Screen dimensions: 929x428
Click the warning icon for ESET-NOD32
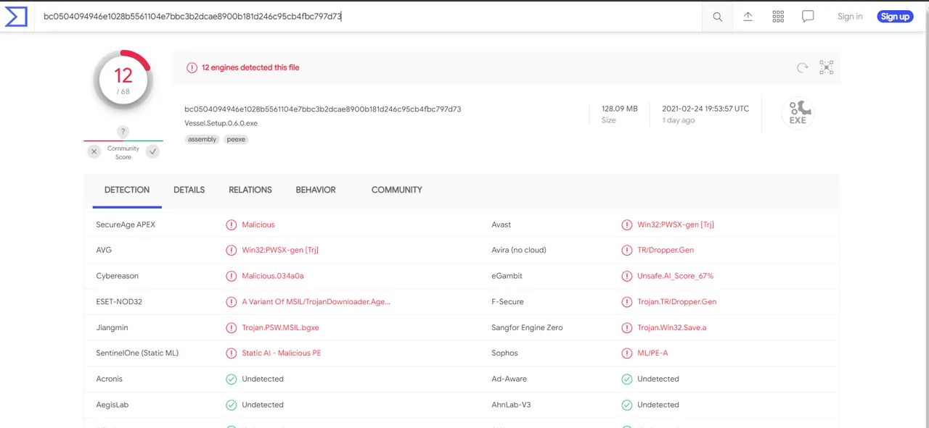(x=232, y=301)
